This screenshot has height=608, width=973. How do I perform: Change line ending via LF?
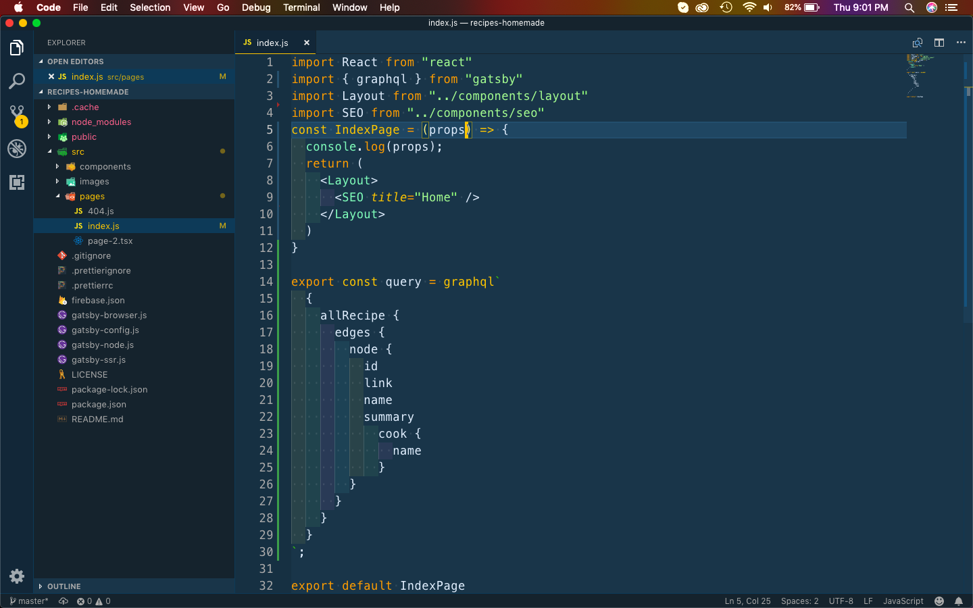click(x=868, y=601)
